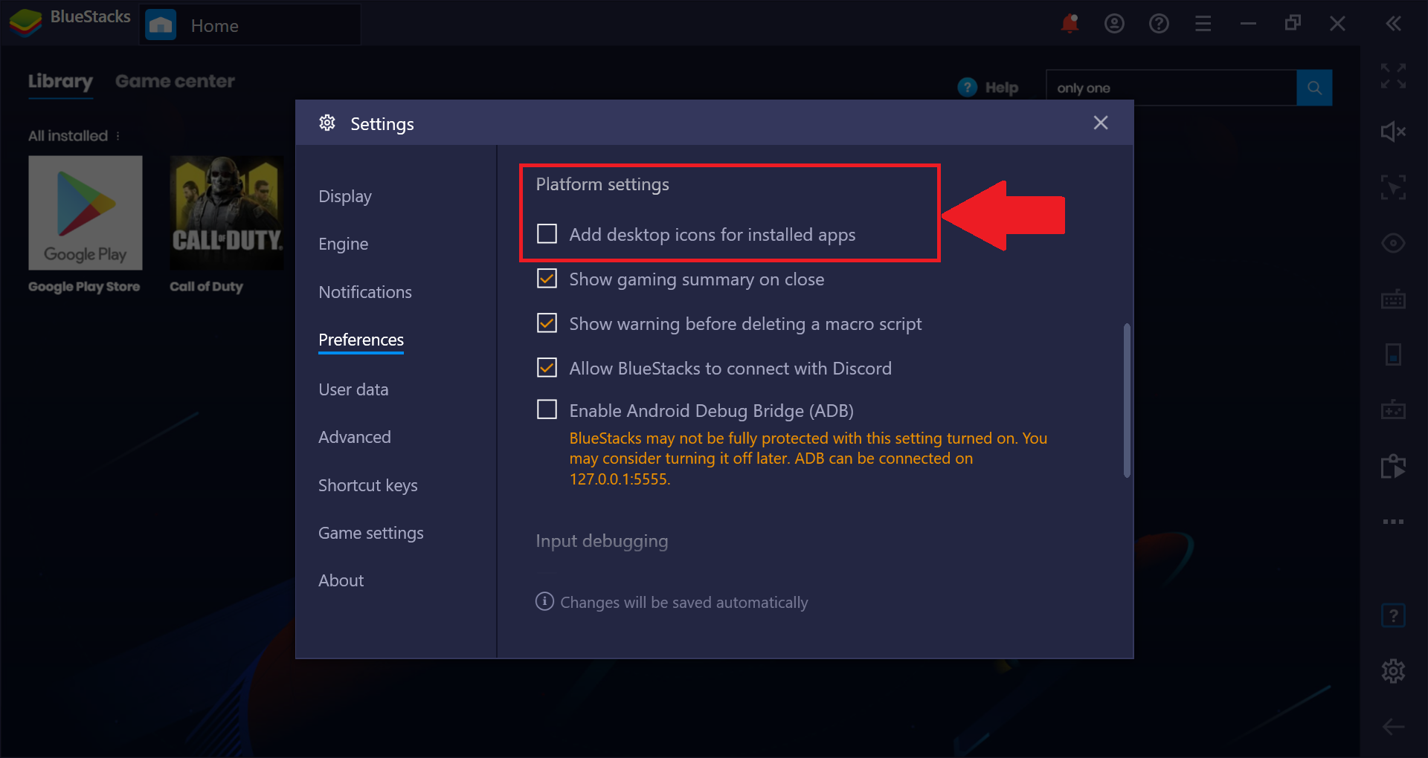Switch to the Game center tab

point(175,81)
